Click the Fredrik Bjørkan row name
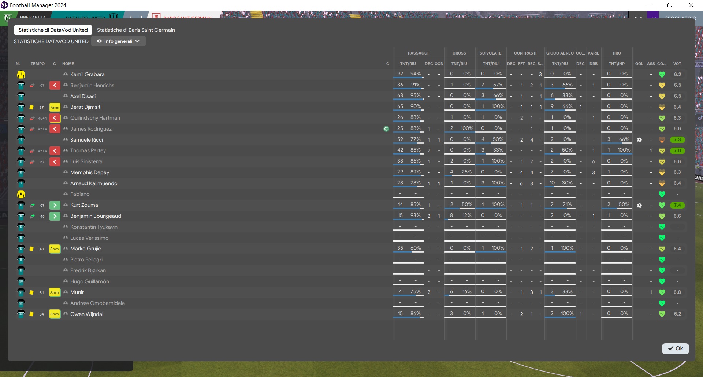The height and width of the screenshot is (377, 703). pyautogui.click(x=88, y=270)
